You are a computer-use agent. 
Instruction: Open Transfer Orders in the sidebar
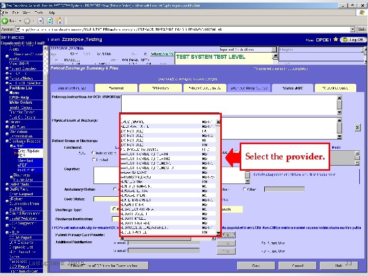click(x=22, y=112)
